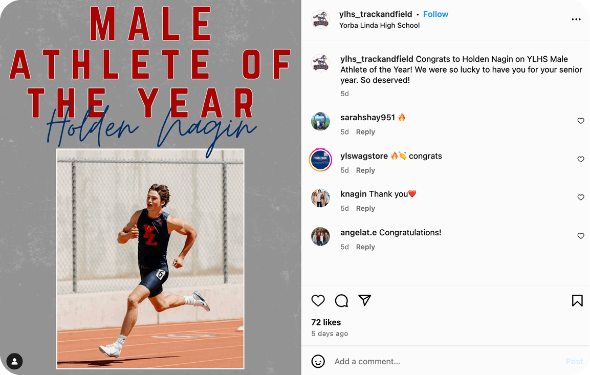This screenshot has width=590, height=375.
Task: Like knagin's Thank you comment
Action: click(x=580, y=197)
